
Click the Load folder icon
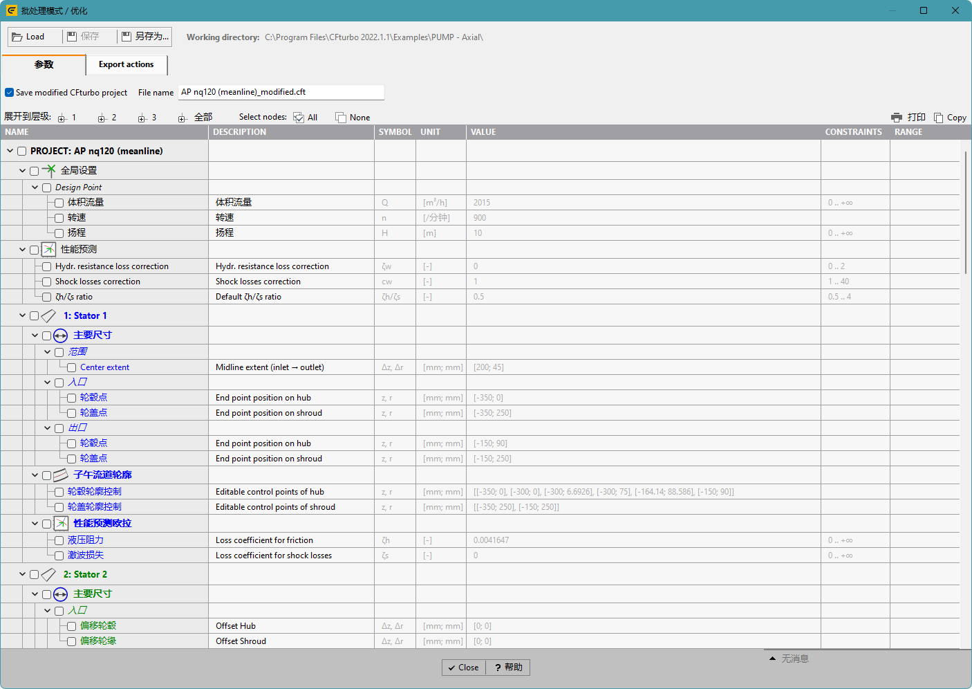point(17,37)
